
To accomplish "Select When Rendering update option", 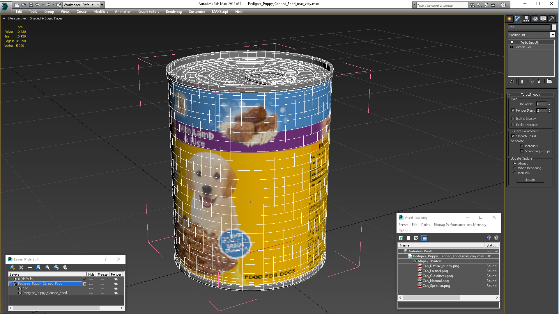I will pos(515,168).
